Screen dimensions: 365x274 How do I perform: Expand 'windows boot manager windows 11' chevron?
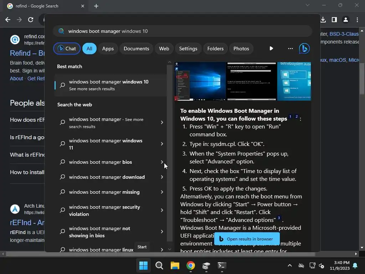[x=162, y=144]
